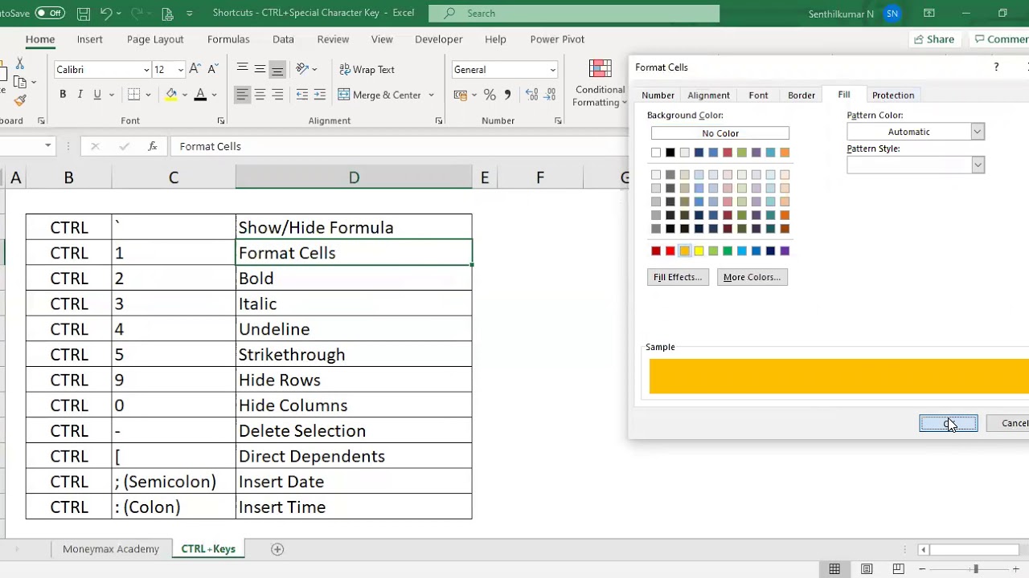Switch to Normal view in status bar
The height and width of the screenshot is (578, 1029).
click(834, 569)
